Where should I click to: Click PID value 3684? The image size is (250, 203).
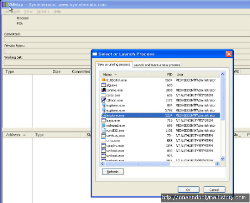click(169, 80)
